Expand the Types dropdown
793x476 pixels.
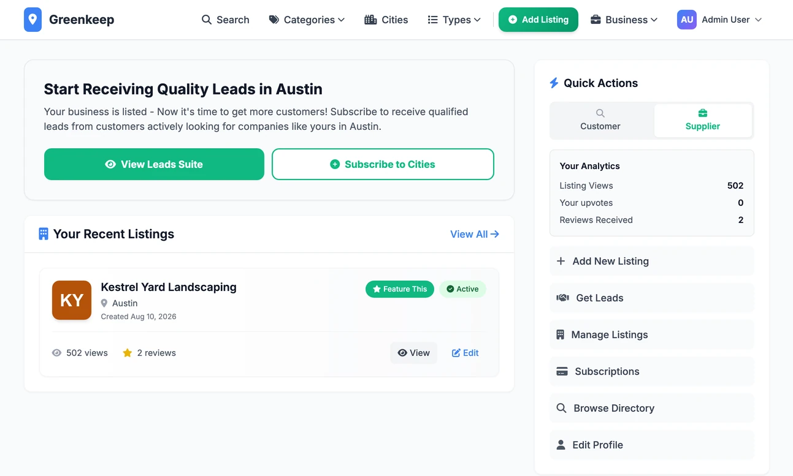[454, 20]
